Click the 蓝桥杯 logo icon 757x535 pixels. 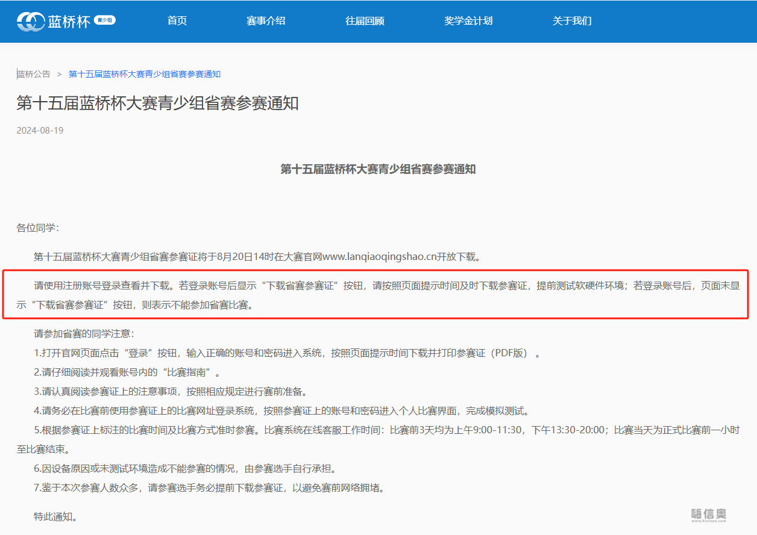(31, 21)
